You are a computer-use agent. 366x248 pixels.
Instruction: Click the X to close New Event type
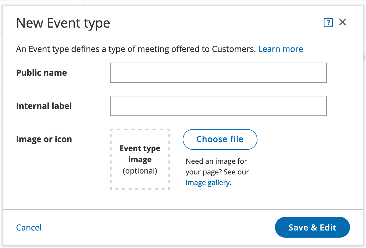pos(343,22)
